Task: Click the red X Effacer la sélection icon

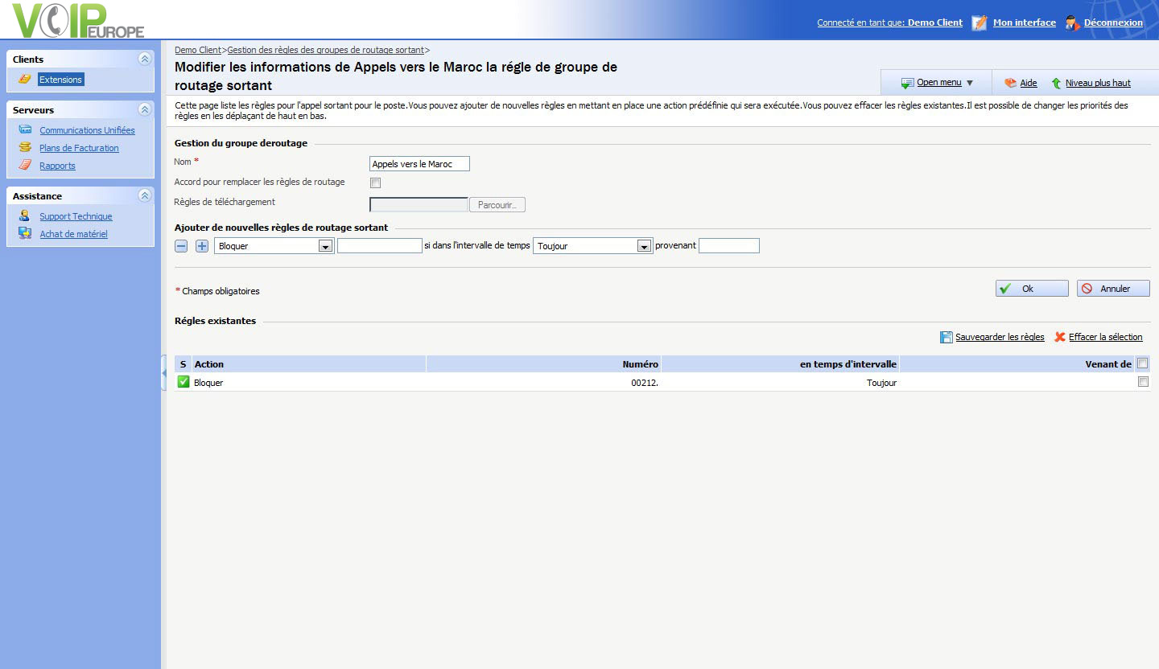Action: pyautogui.click(x=1060, y=337)
